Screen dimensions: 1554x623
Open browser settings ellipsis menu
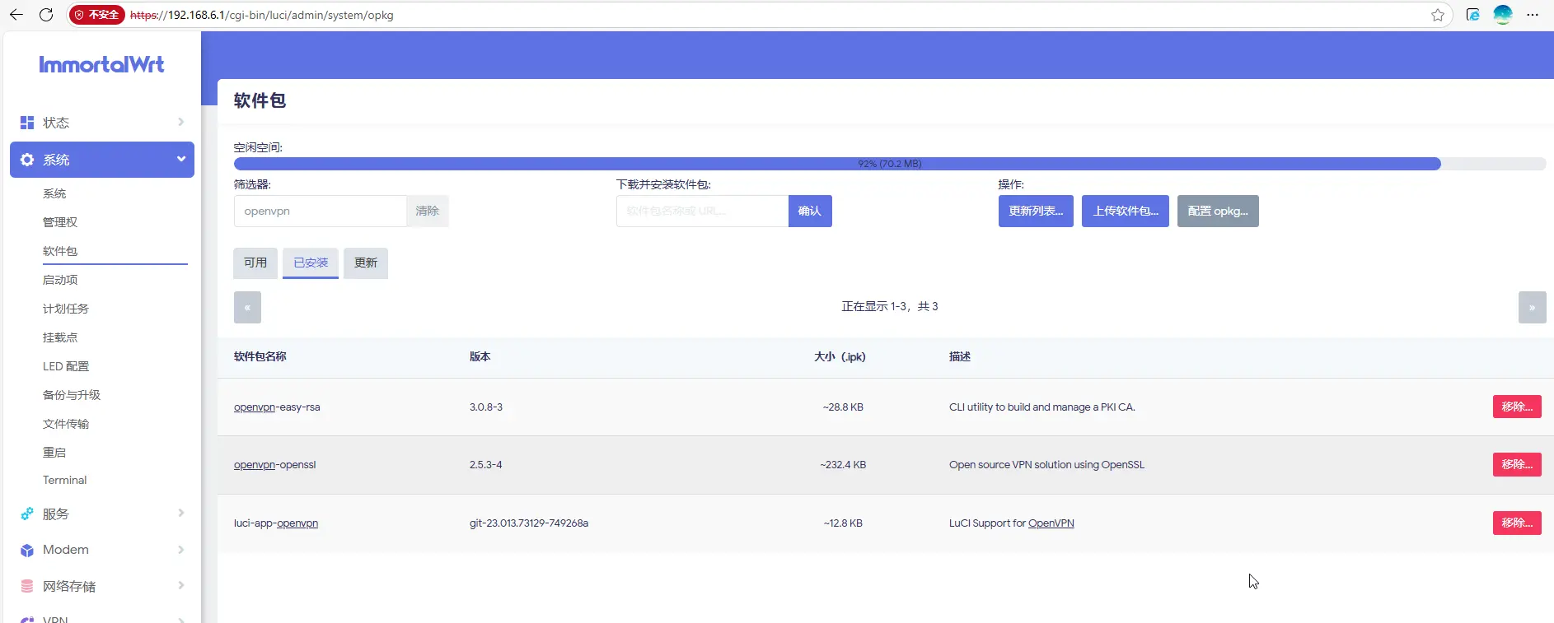pyautogui.click(x=1533, y=15)
